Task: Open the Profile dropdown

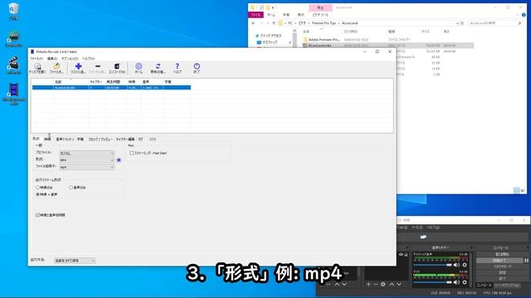Action: 87,153
